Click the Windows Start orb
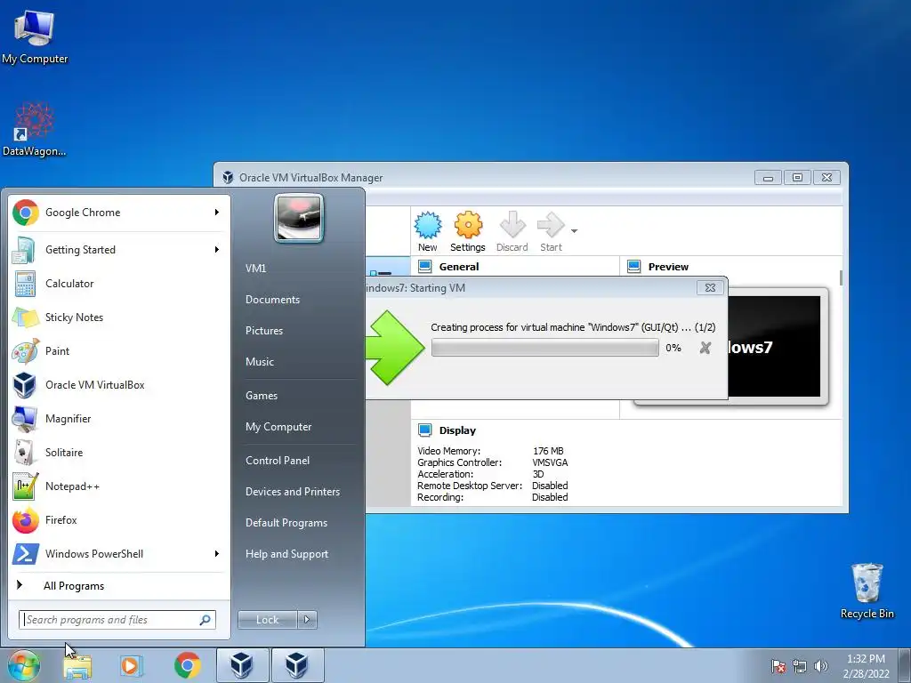Viewport: 911px width, 683px height. click(24, 665)
